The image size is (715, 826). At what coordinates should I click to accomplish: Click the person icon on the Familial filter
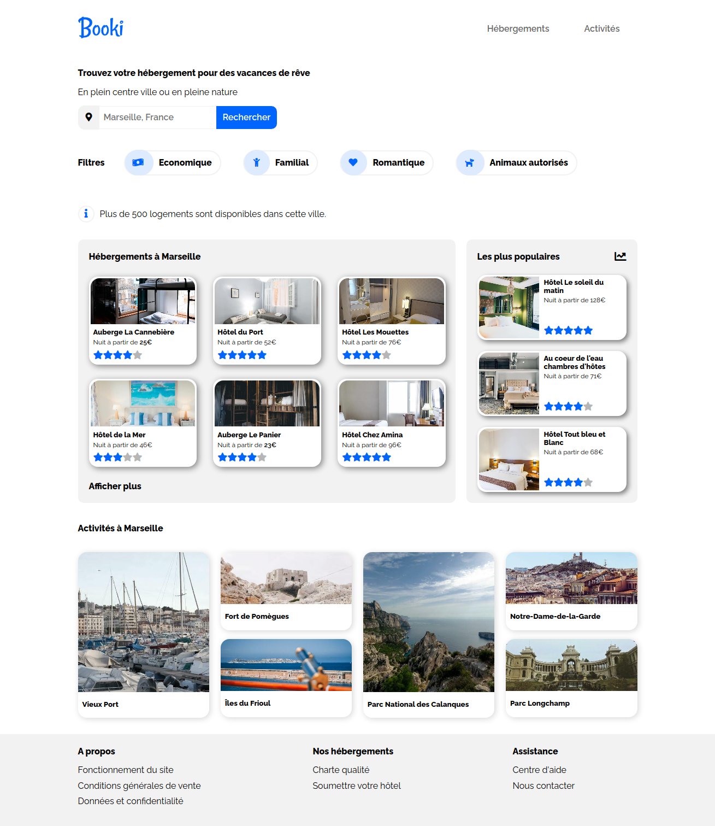pos(256,162)
